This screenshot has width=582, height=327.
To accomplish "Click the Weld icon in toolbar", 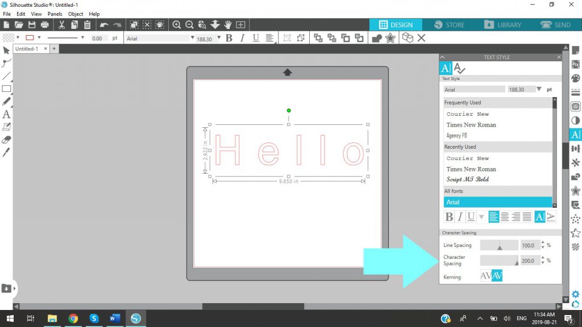I will click(377, 38).
